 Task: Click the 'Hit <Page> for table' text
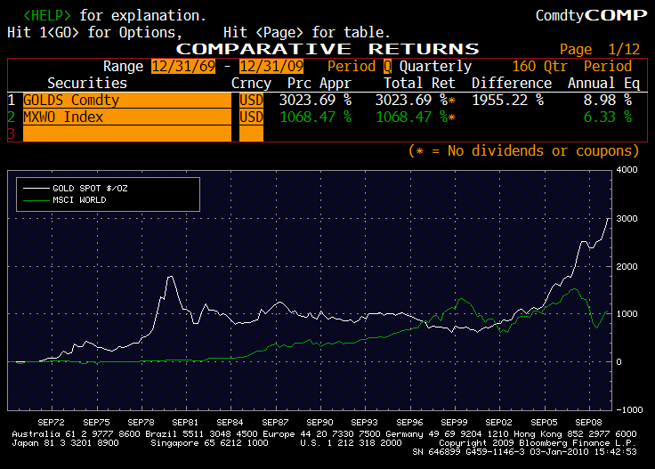[x=306, y=33]
